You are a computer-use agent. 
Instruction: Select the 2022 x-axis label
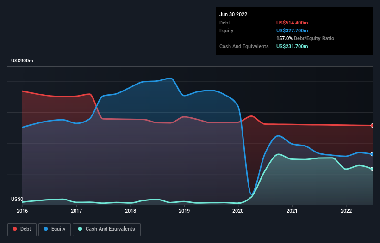coord(346,211)
